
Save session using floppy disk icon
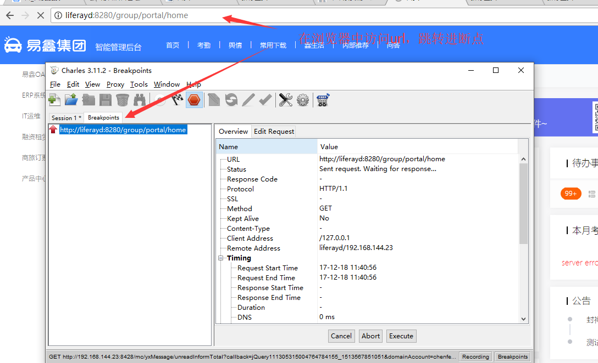(106, 100)
